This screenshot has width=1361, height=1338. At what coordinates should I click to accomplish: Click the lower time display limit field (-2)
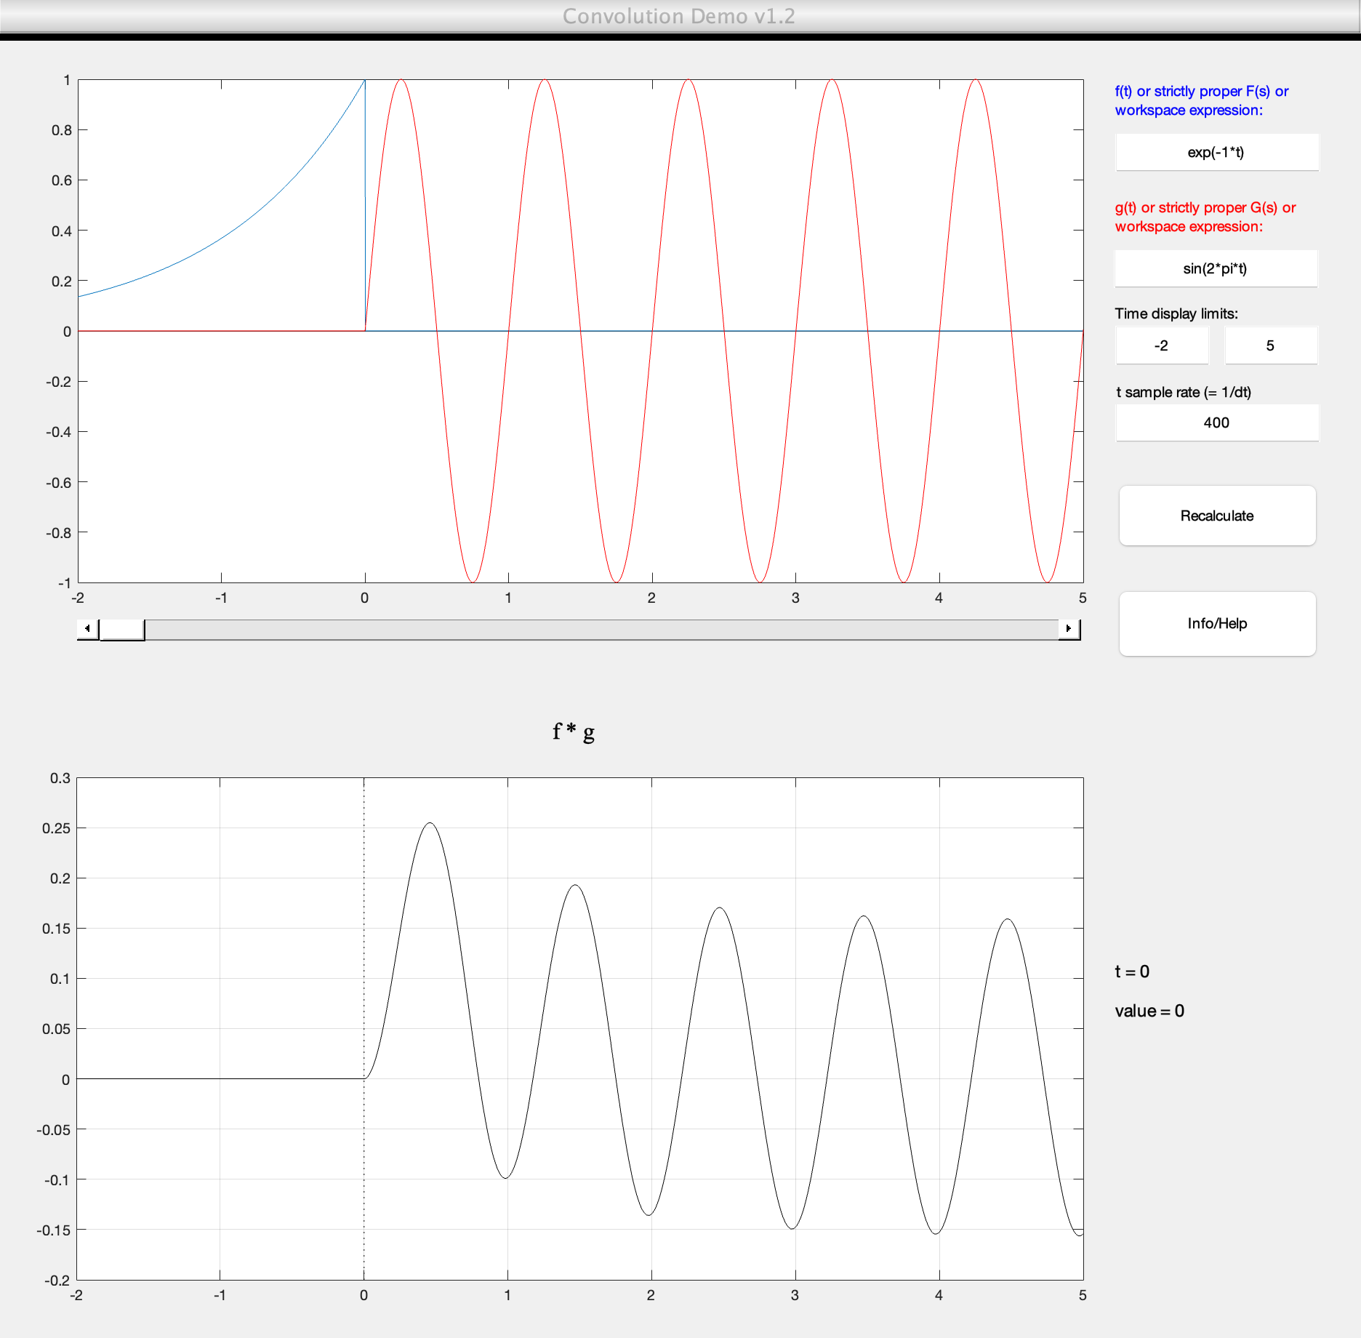(1161, 345)
